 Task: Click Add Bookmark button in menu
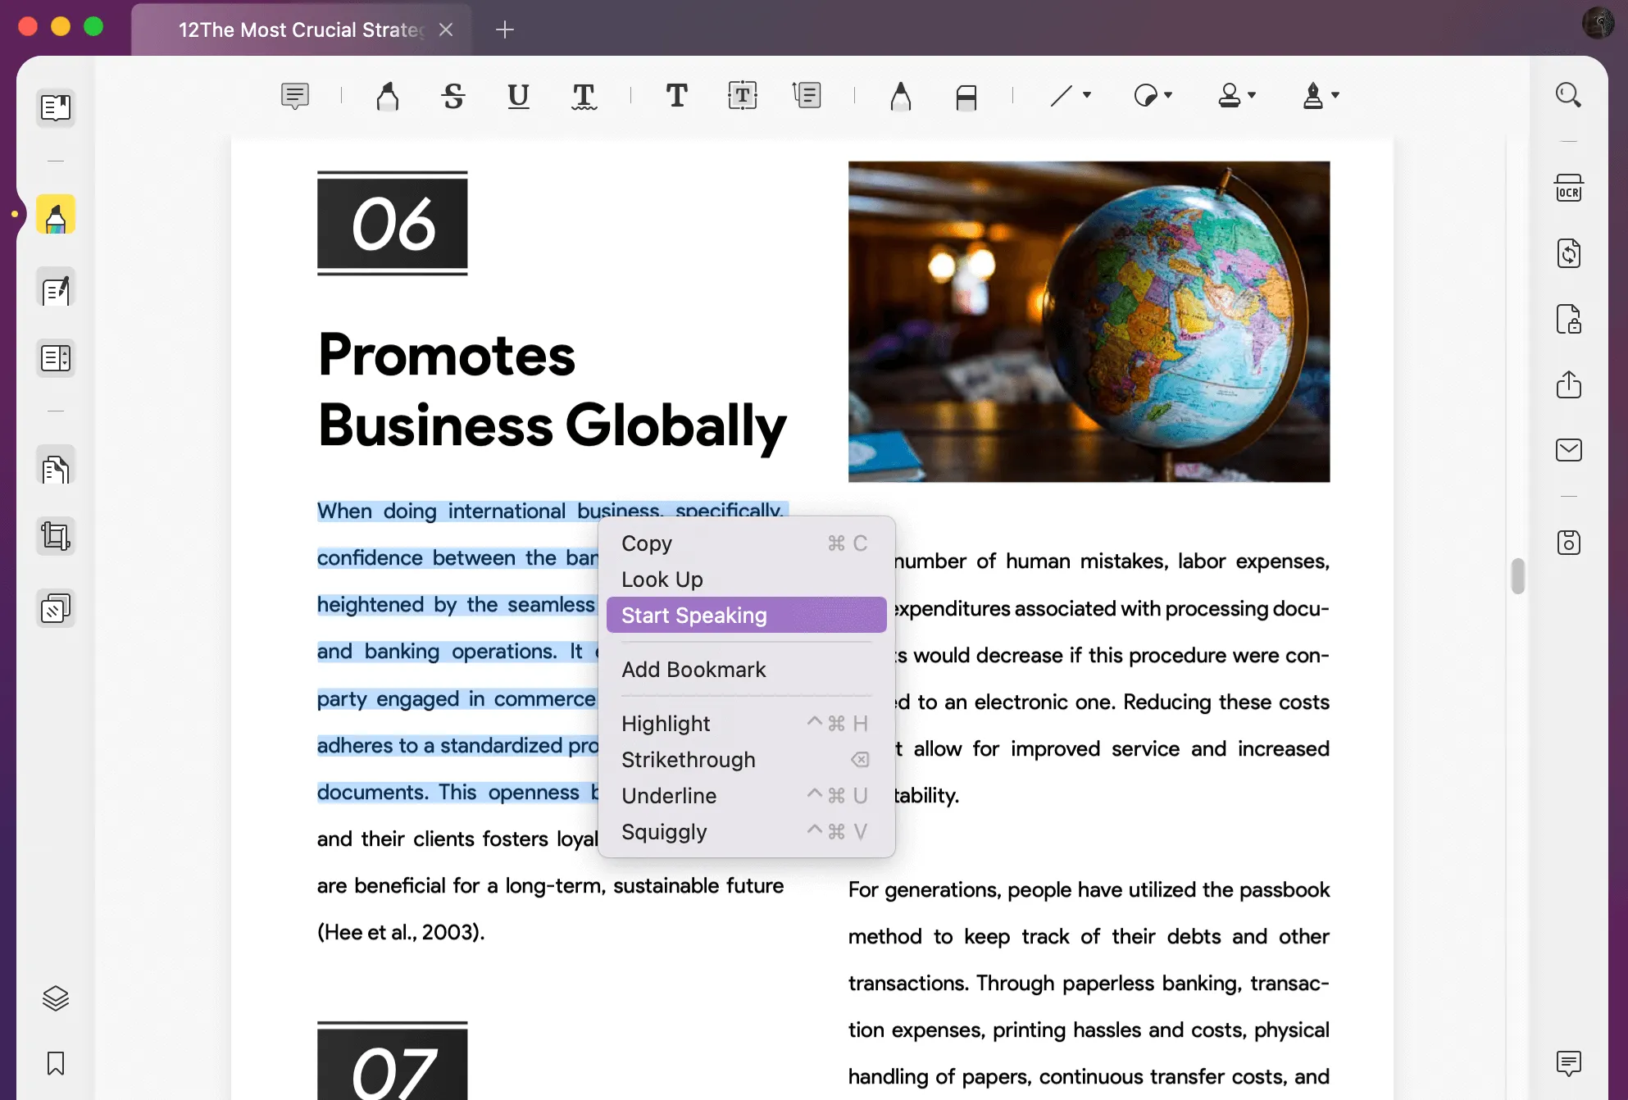click(x=693, y=669)
